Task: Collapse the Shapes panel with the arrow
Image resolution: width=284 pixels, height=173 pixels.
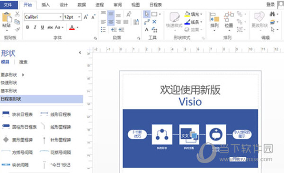Action: coord(80,52)
